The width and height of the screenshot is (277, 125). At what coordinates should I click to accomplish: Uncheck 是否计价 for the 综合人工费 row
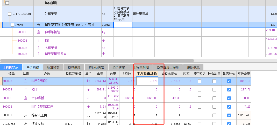click(x=229, y=115)
